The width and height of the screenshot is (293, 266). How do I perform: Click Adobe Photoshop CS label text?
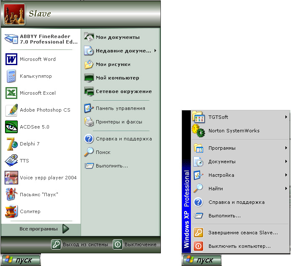click(x=45, y=110)
